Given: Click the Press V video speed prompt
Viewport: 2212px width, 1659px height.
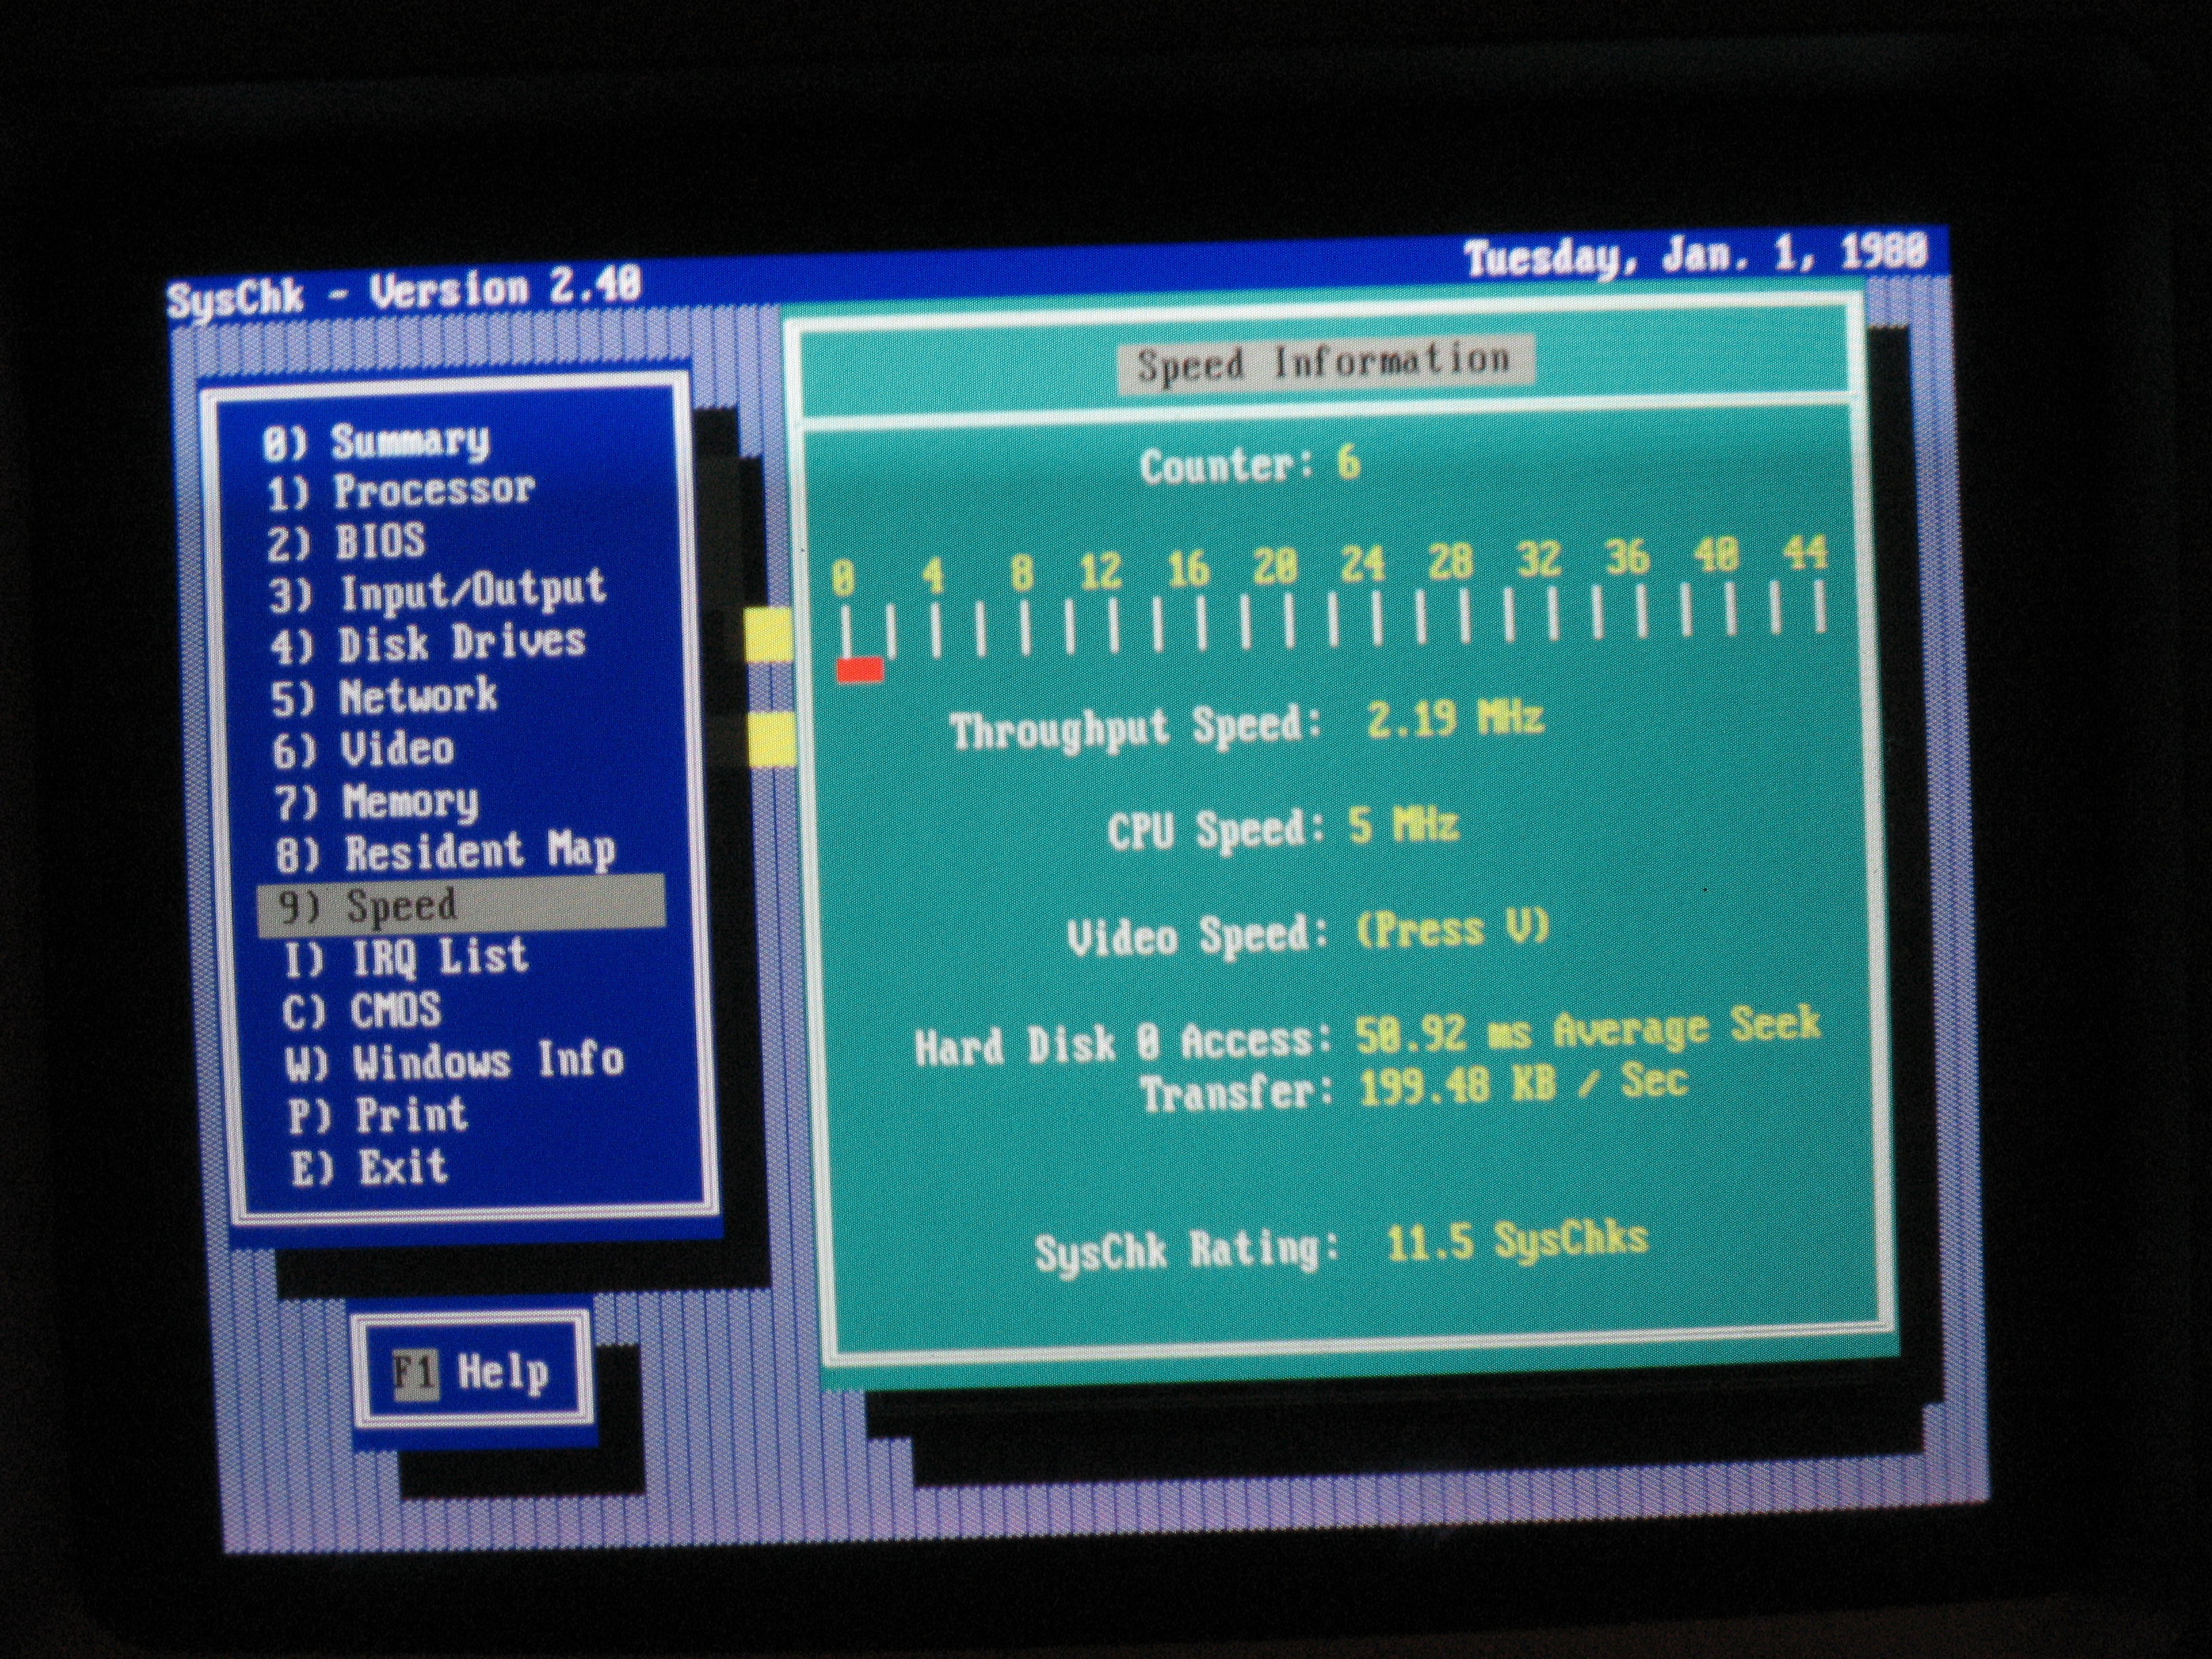Looking at the screenshot, I should point(1452,929).
